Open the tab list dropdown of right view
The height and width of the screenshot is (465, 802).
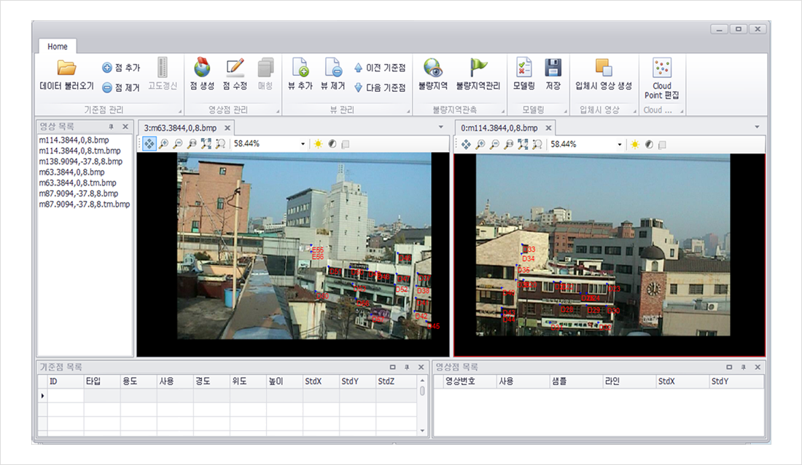pyautogui.click(x=757, y=127)
